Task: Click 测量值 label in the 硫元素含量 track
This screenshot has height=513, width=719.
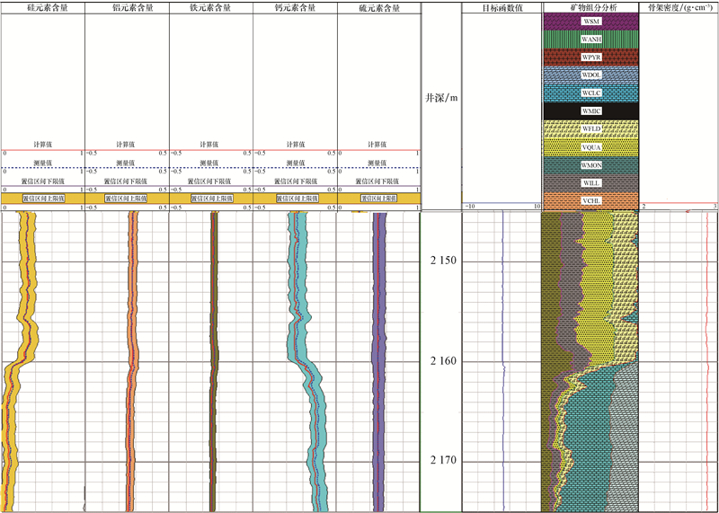Action: [379, 163]
